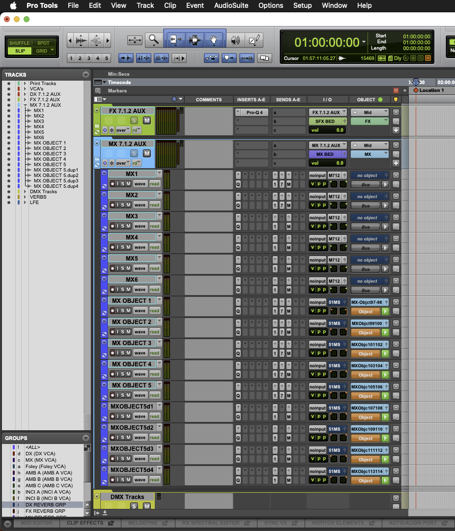Click the SFX BED output button
Screen dimensions: 455x531
(x=325, y=121)
